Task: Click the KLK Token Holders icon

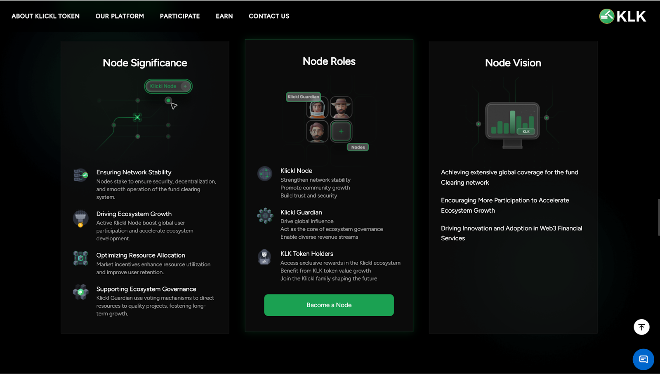Action: click(264, 257)
